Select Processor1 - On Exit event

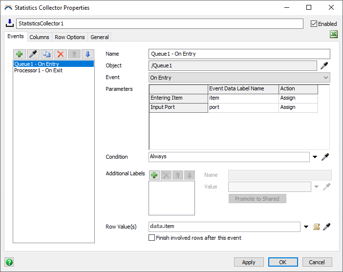(x=39, y=70)
